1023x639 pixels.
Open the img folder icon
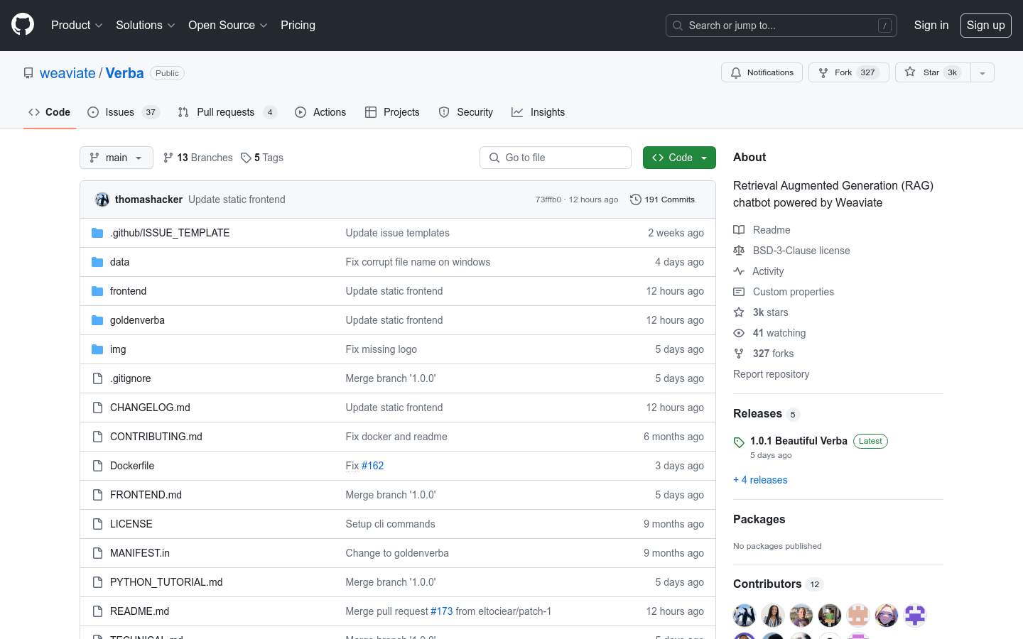click(x=97, y=349)
